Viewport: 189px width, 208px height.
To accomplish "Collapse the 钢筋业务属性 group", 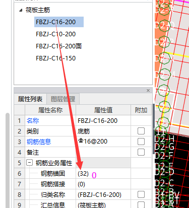I will (29, 163).
